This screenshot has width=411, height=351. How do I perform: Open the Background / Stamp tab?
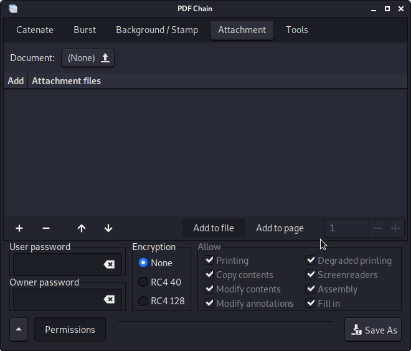(x=157, y=30)
